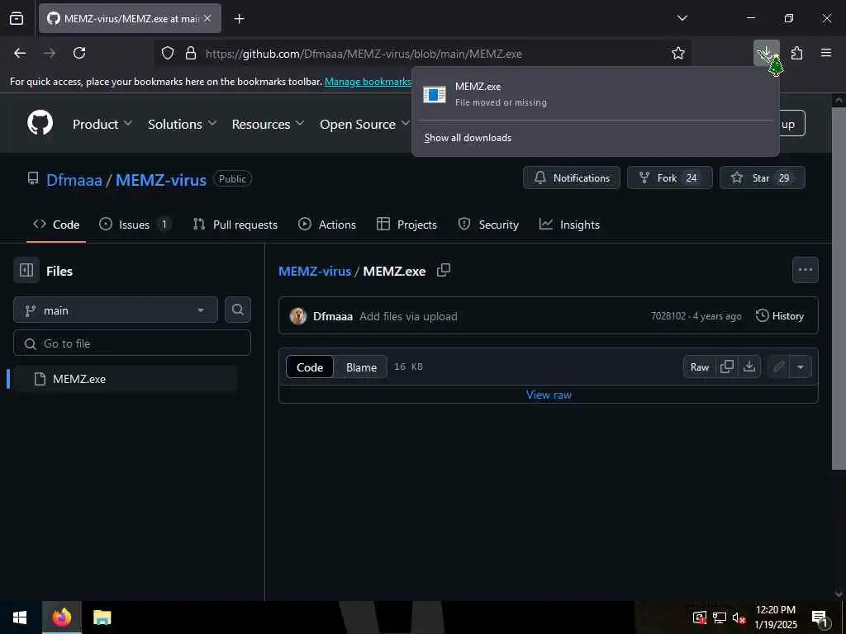Click the View raw link

549,395
